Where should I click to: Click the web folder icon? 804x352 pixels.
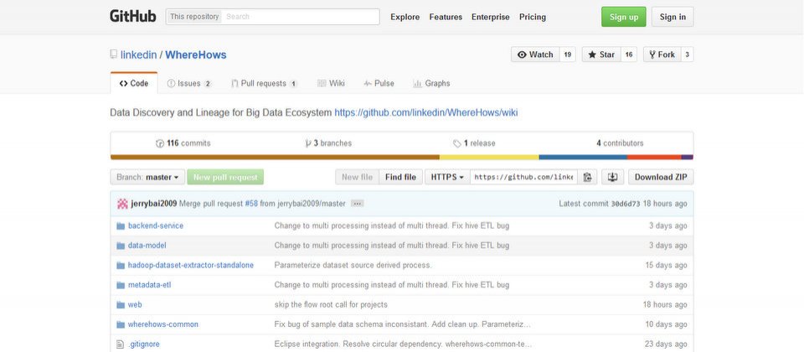121,305
